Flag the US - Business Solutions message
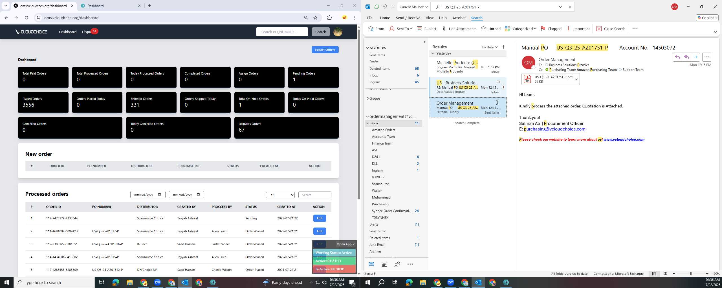722x288 pixels. click(x=498, y=82)
